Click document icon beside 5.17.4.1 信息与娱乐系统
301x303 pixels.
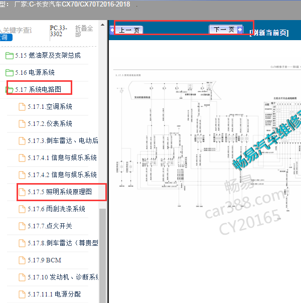22,158
